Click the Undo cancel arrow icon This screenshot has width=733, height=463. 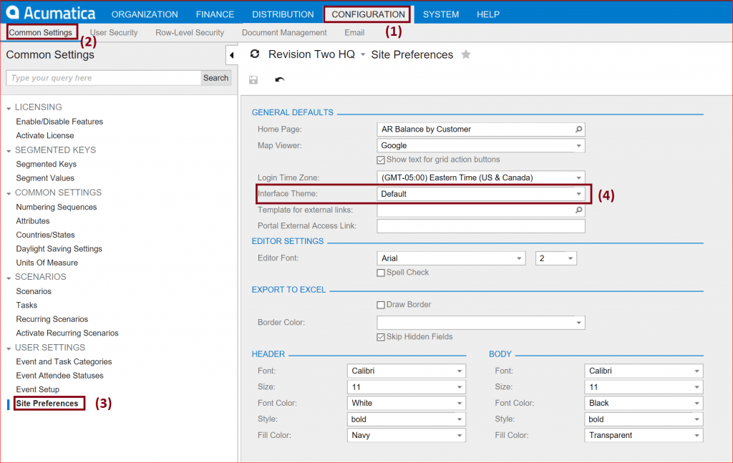pyautogui.click(x=280, y=80)
